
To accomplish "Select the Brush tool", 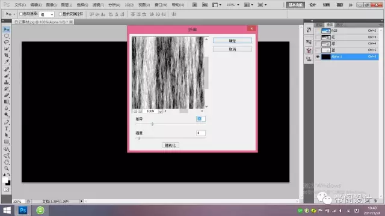I will point(7,76).
